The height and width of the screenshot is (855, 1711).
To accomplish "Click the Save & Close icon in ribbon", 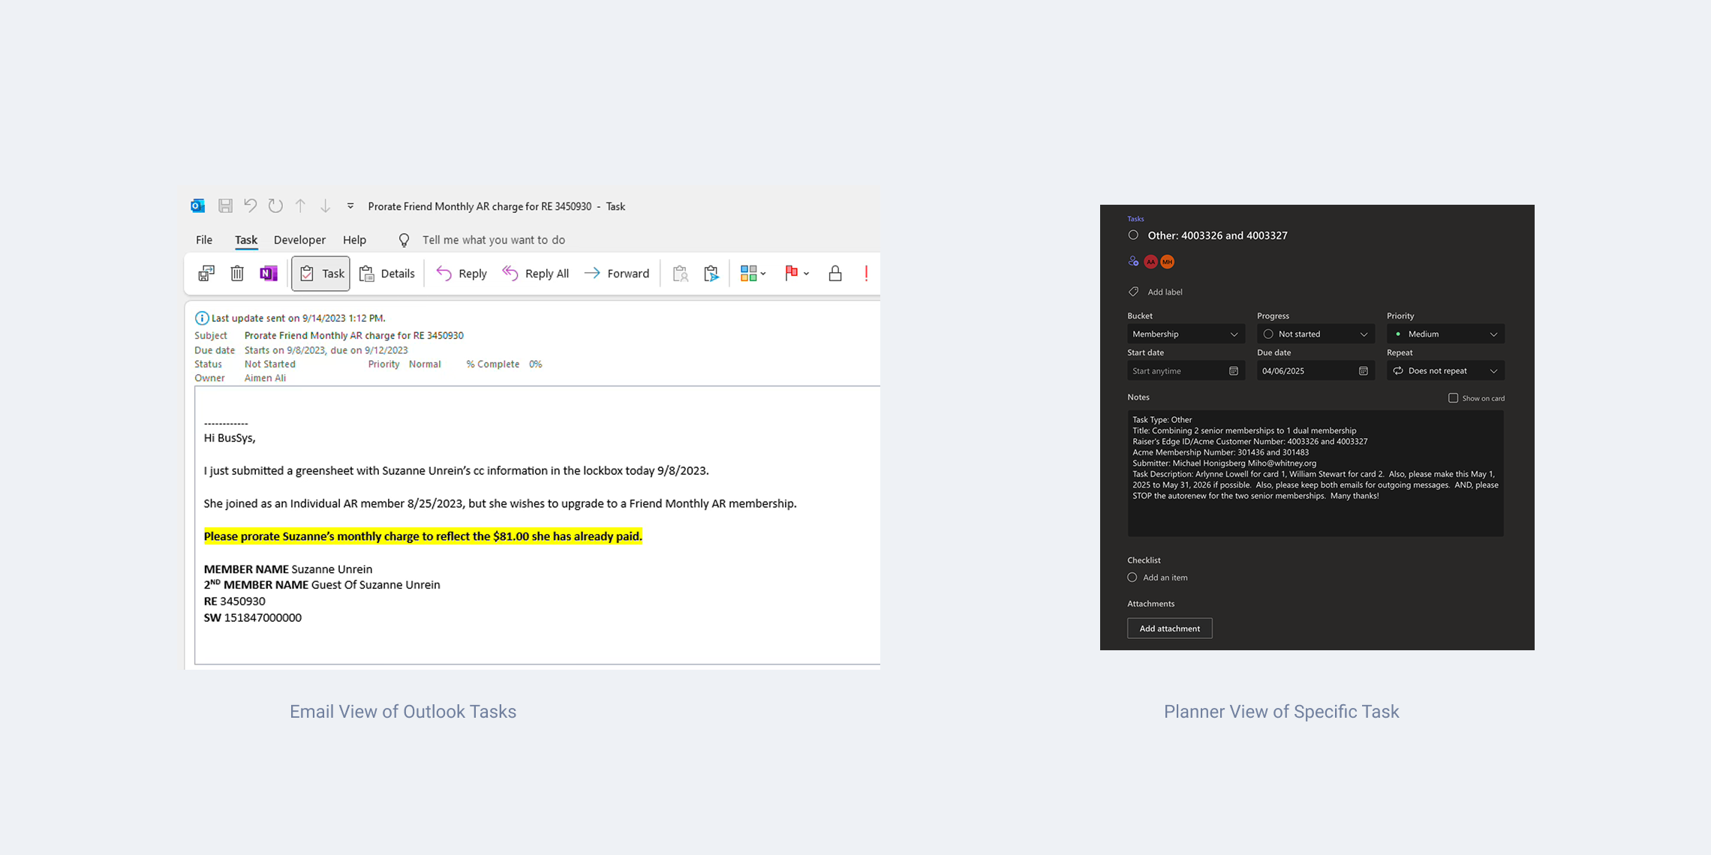I will [206, 273].
